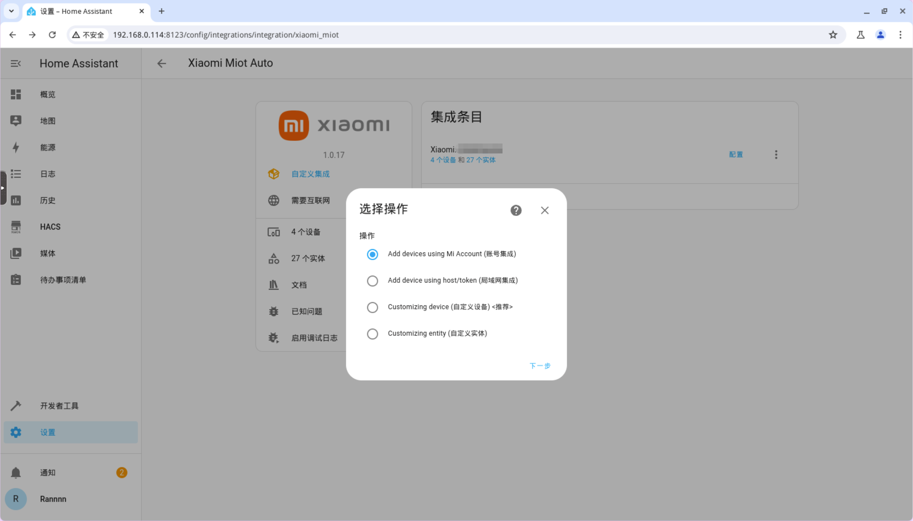Click the help question mark icon in dialog
This screenshot has width=913, height=521.
coord(516,210)
